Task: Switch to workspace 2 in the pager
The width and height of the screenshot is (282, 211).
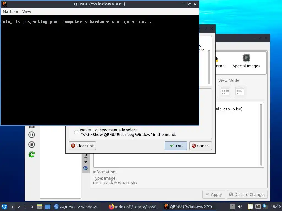Action: pyautogui.click(x=19, y=207)
